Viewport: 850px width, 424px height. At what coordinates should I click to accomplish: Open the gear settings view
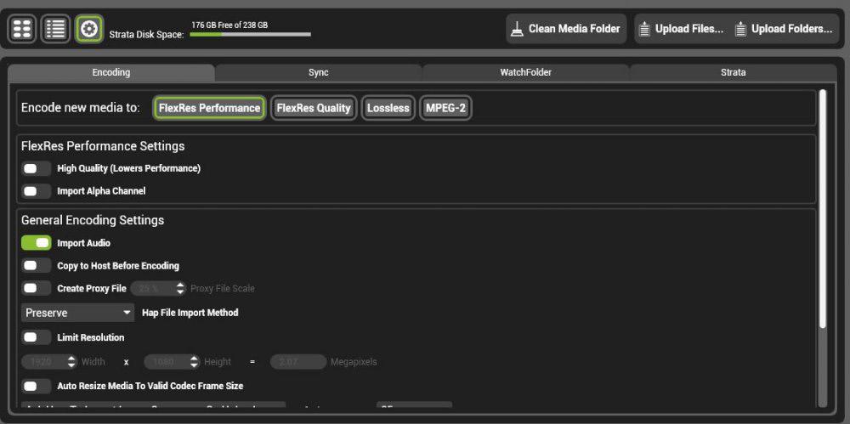point(89,29)
